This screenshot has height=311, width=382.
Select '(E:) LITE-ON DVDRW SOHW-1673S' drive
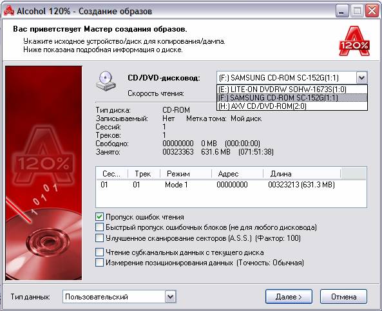click(292, 90)
